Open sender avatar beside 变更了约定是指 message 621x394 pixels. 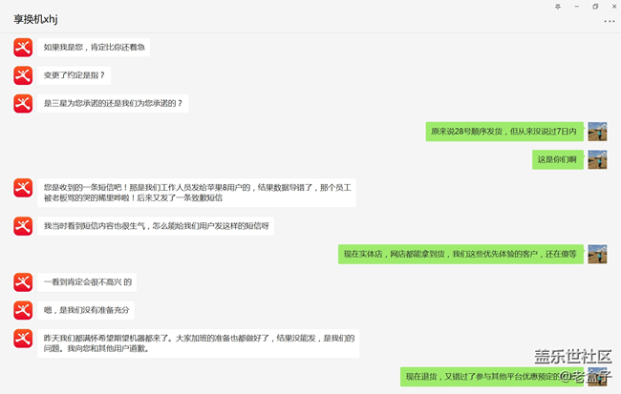[23, 75]
